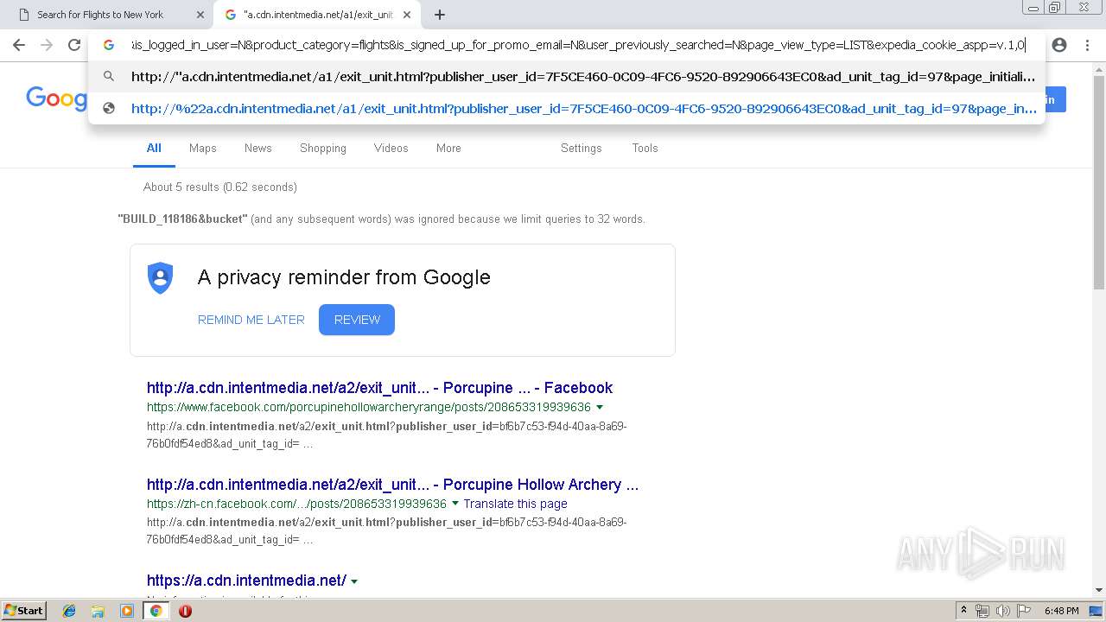Open Windows Media Player taskbar icon

tap(127, 611)
